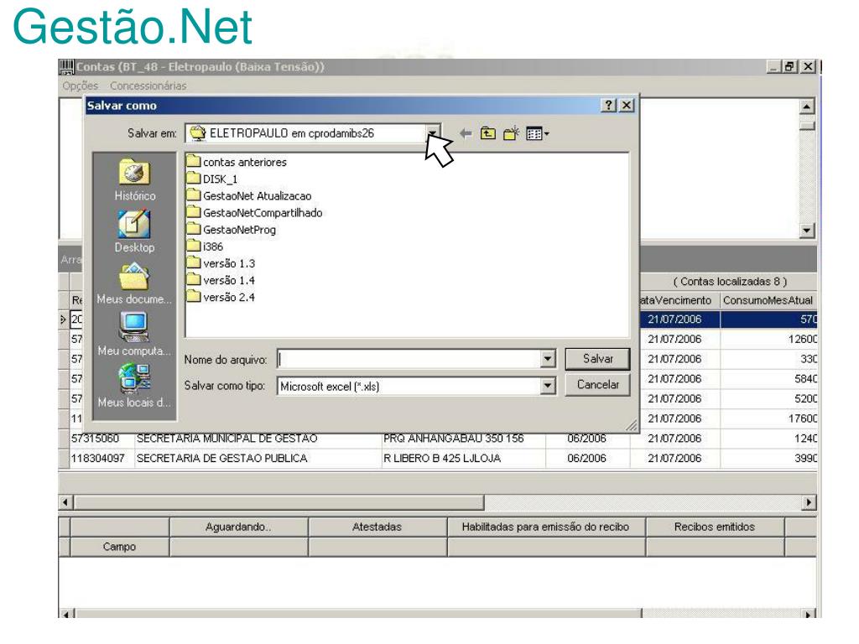Click the Recibos emitidos column header
The image size is (859, 644).
point(715,527)
